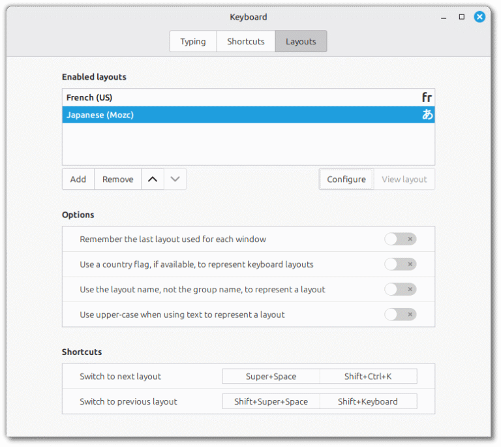Close the Keyboard settings window
Image resolution: width=501 pixels, height=447 pixels.
(x=479, y=17)
